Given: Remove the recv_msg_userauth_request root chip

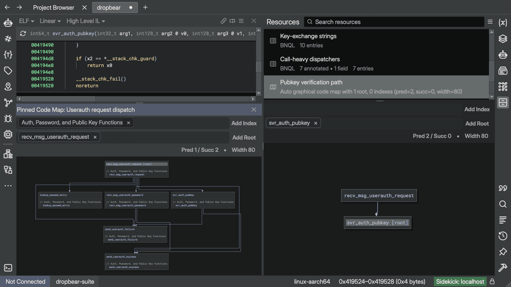Looking at the screenshot, I should [x=95, y=137].
